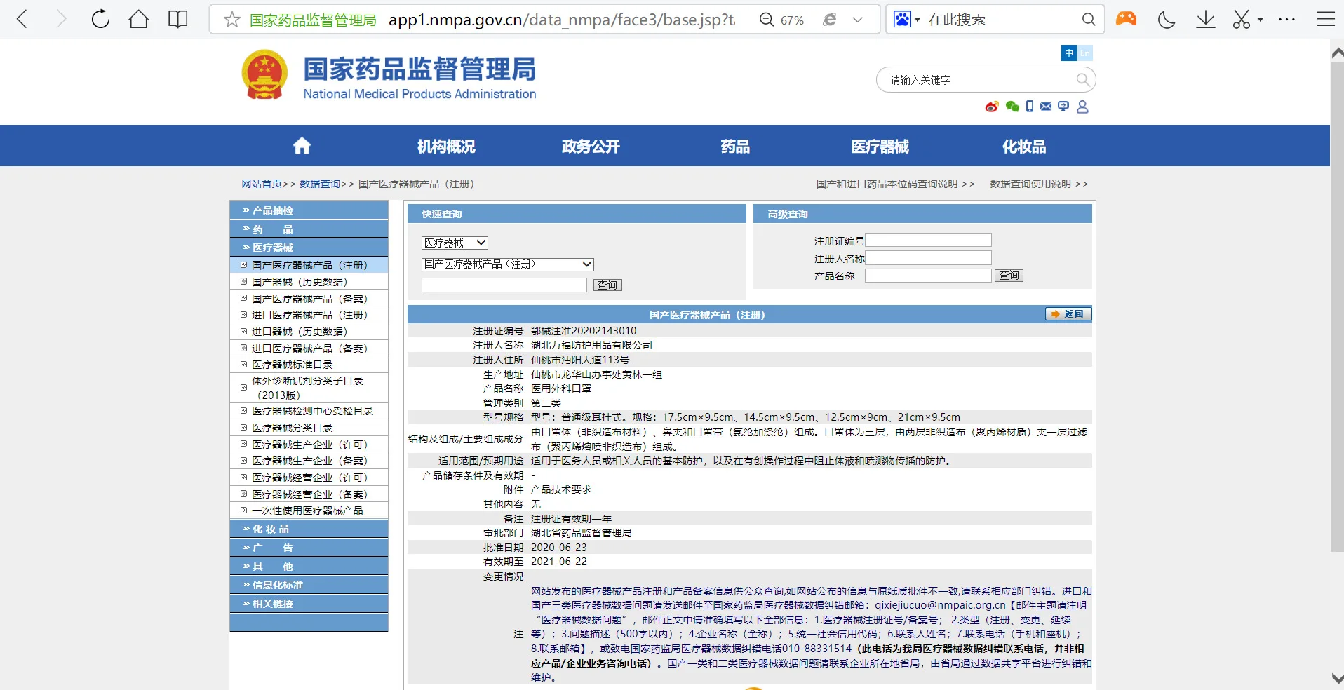Reload the page with refresh icon
Image resolution: width=1344 pixels, height=690 pixels.
pos(100,19)
